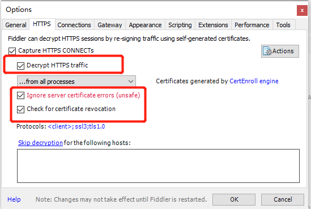Image resolution: width=311 pixels, height=209 pixels.
Task: Open the Connections tab
Action: tap(74, 25)
